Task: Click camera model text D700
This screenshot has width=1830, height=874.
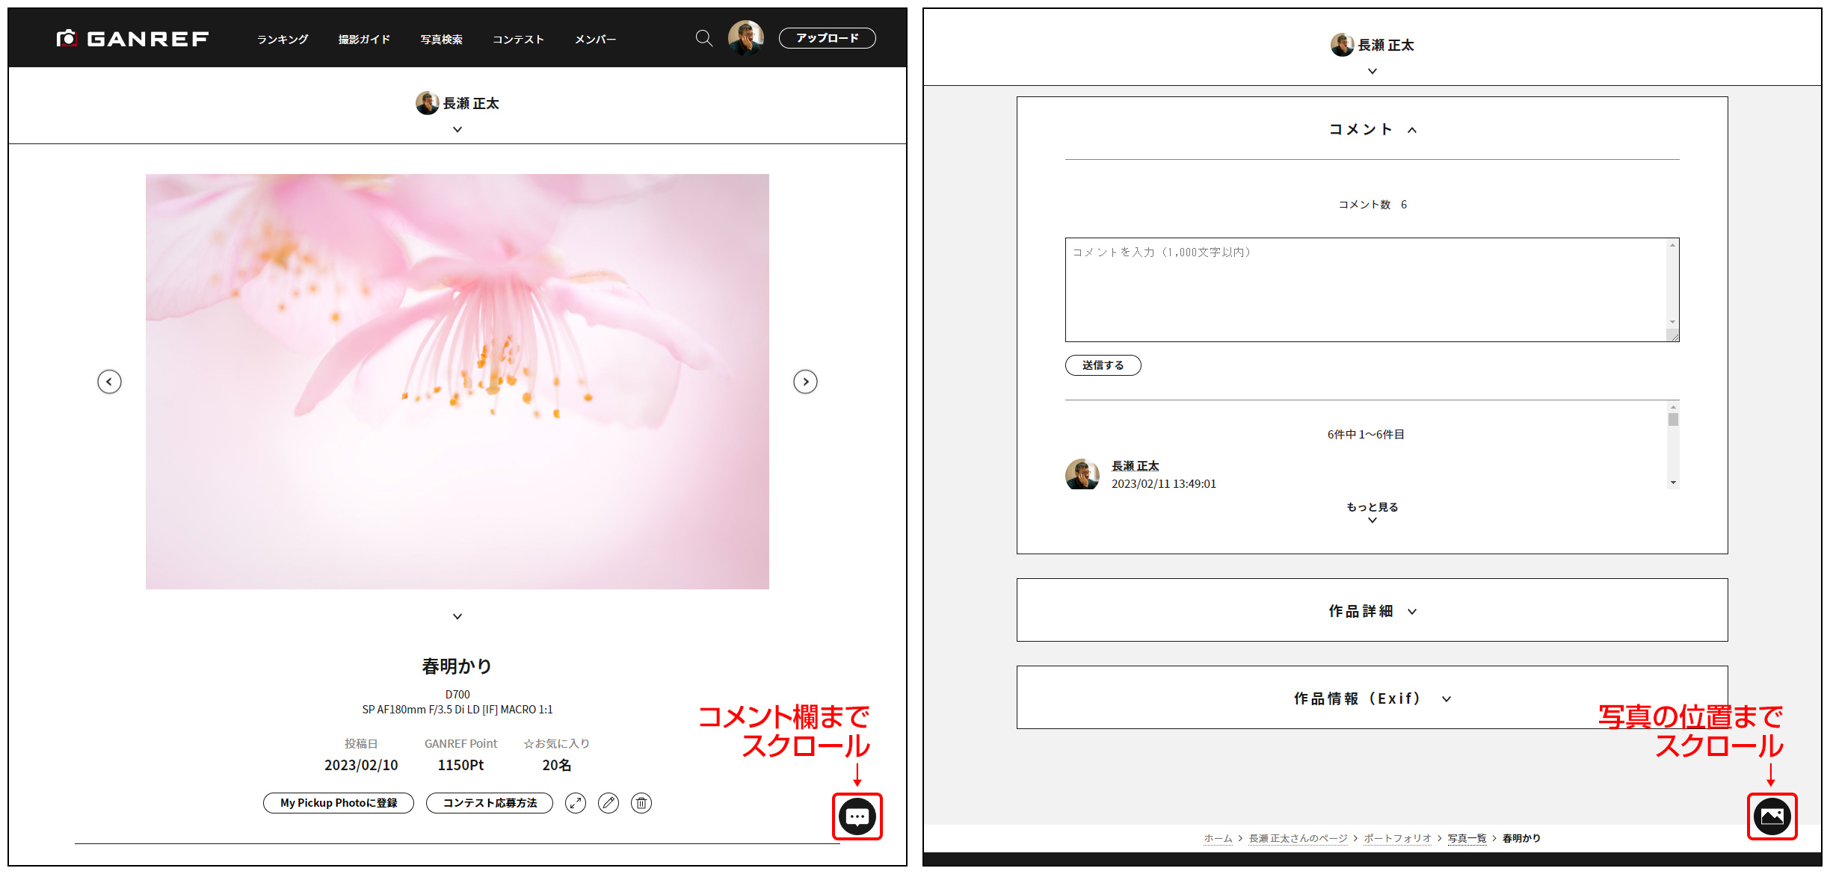Action: coord(457,694)
